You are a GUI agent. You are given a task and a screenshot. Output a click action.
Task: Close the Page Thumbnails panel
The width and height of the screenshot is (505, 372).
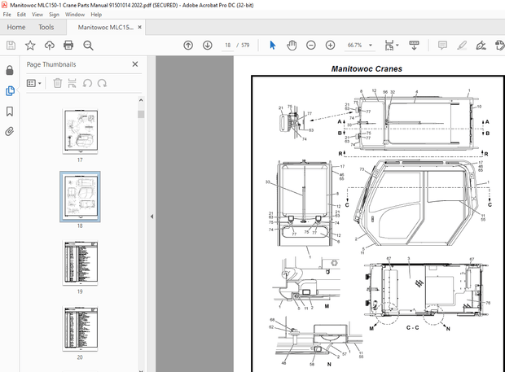coord(135,63)
